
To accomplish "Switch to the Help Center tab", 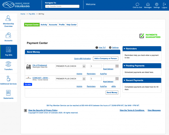I will pyautogui.click(x=72, y=25).
